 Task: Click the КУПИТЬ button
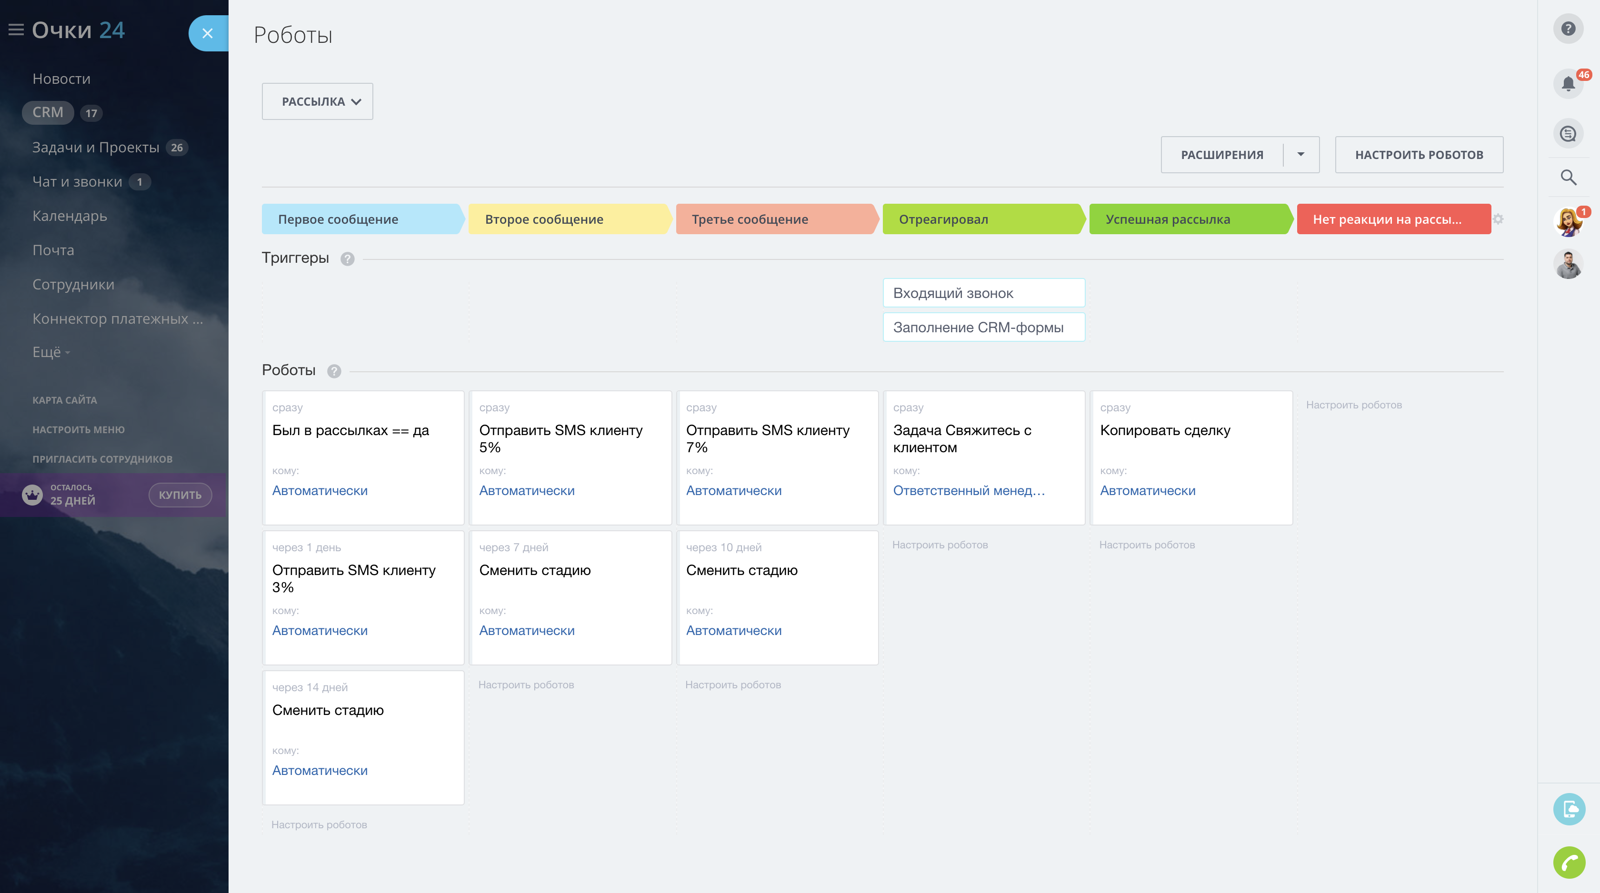tap(180, 495)
